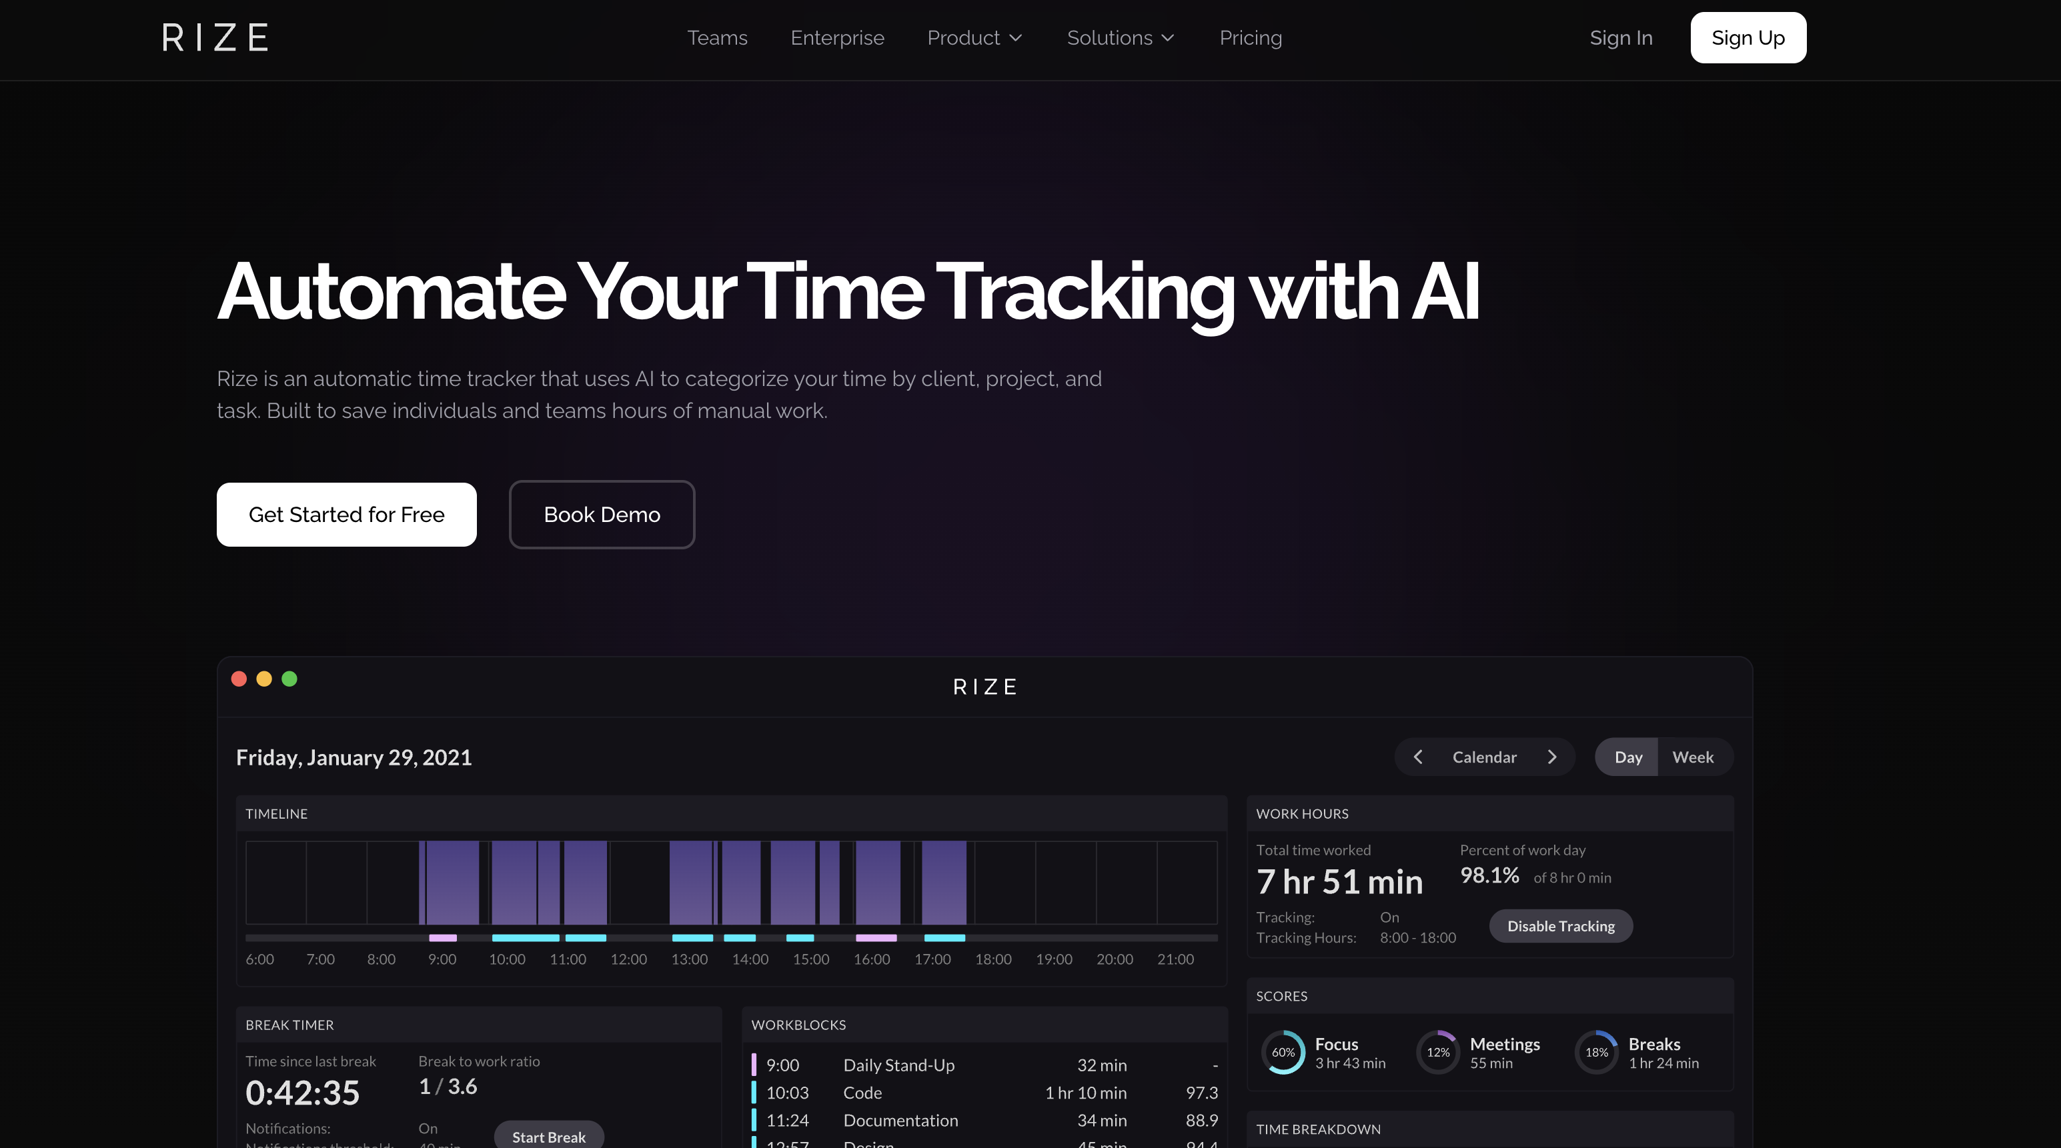The width and height of the screenshot is (2061, 1148).
Task: Click previous day arrow beside Calendar
Action: [x=1418, y=756]
